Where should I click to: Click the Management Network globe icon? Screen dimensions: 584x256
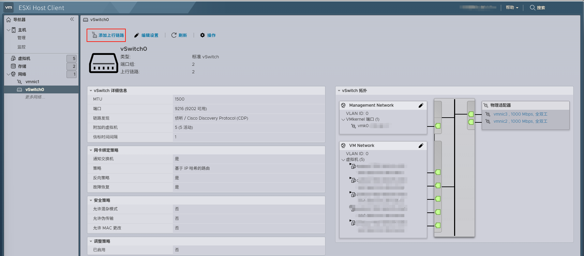tap(343, 105)
